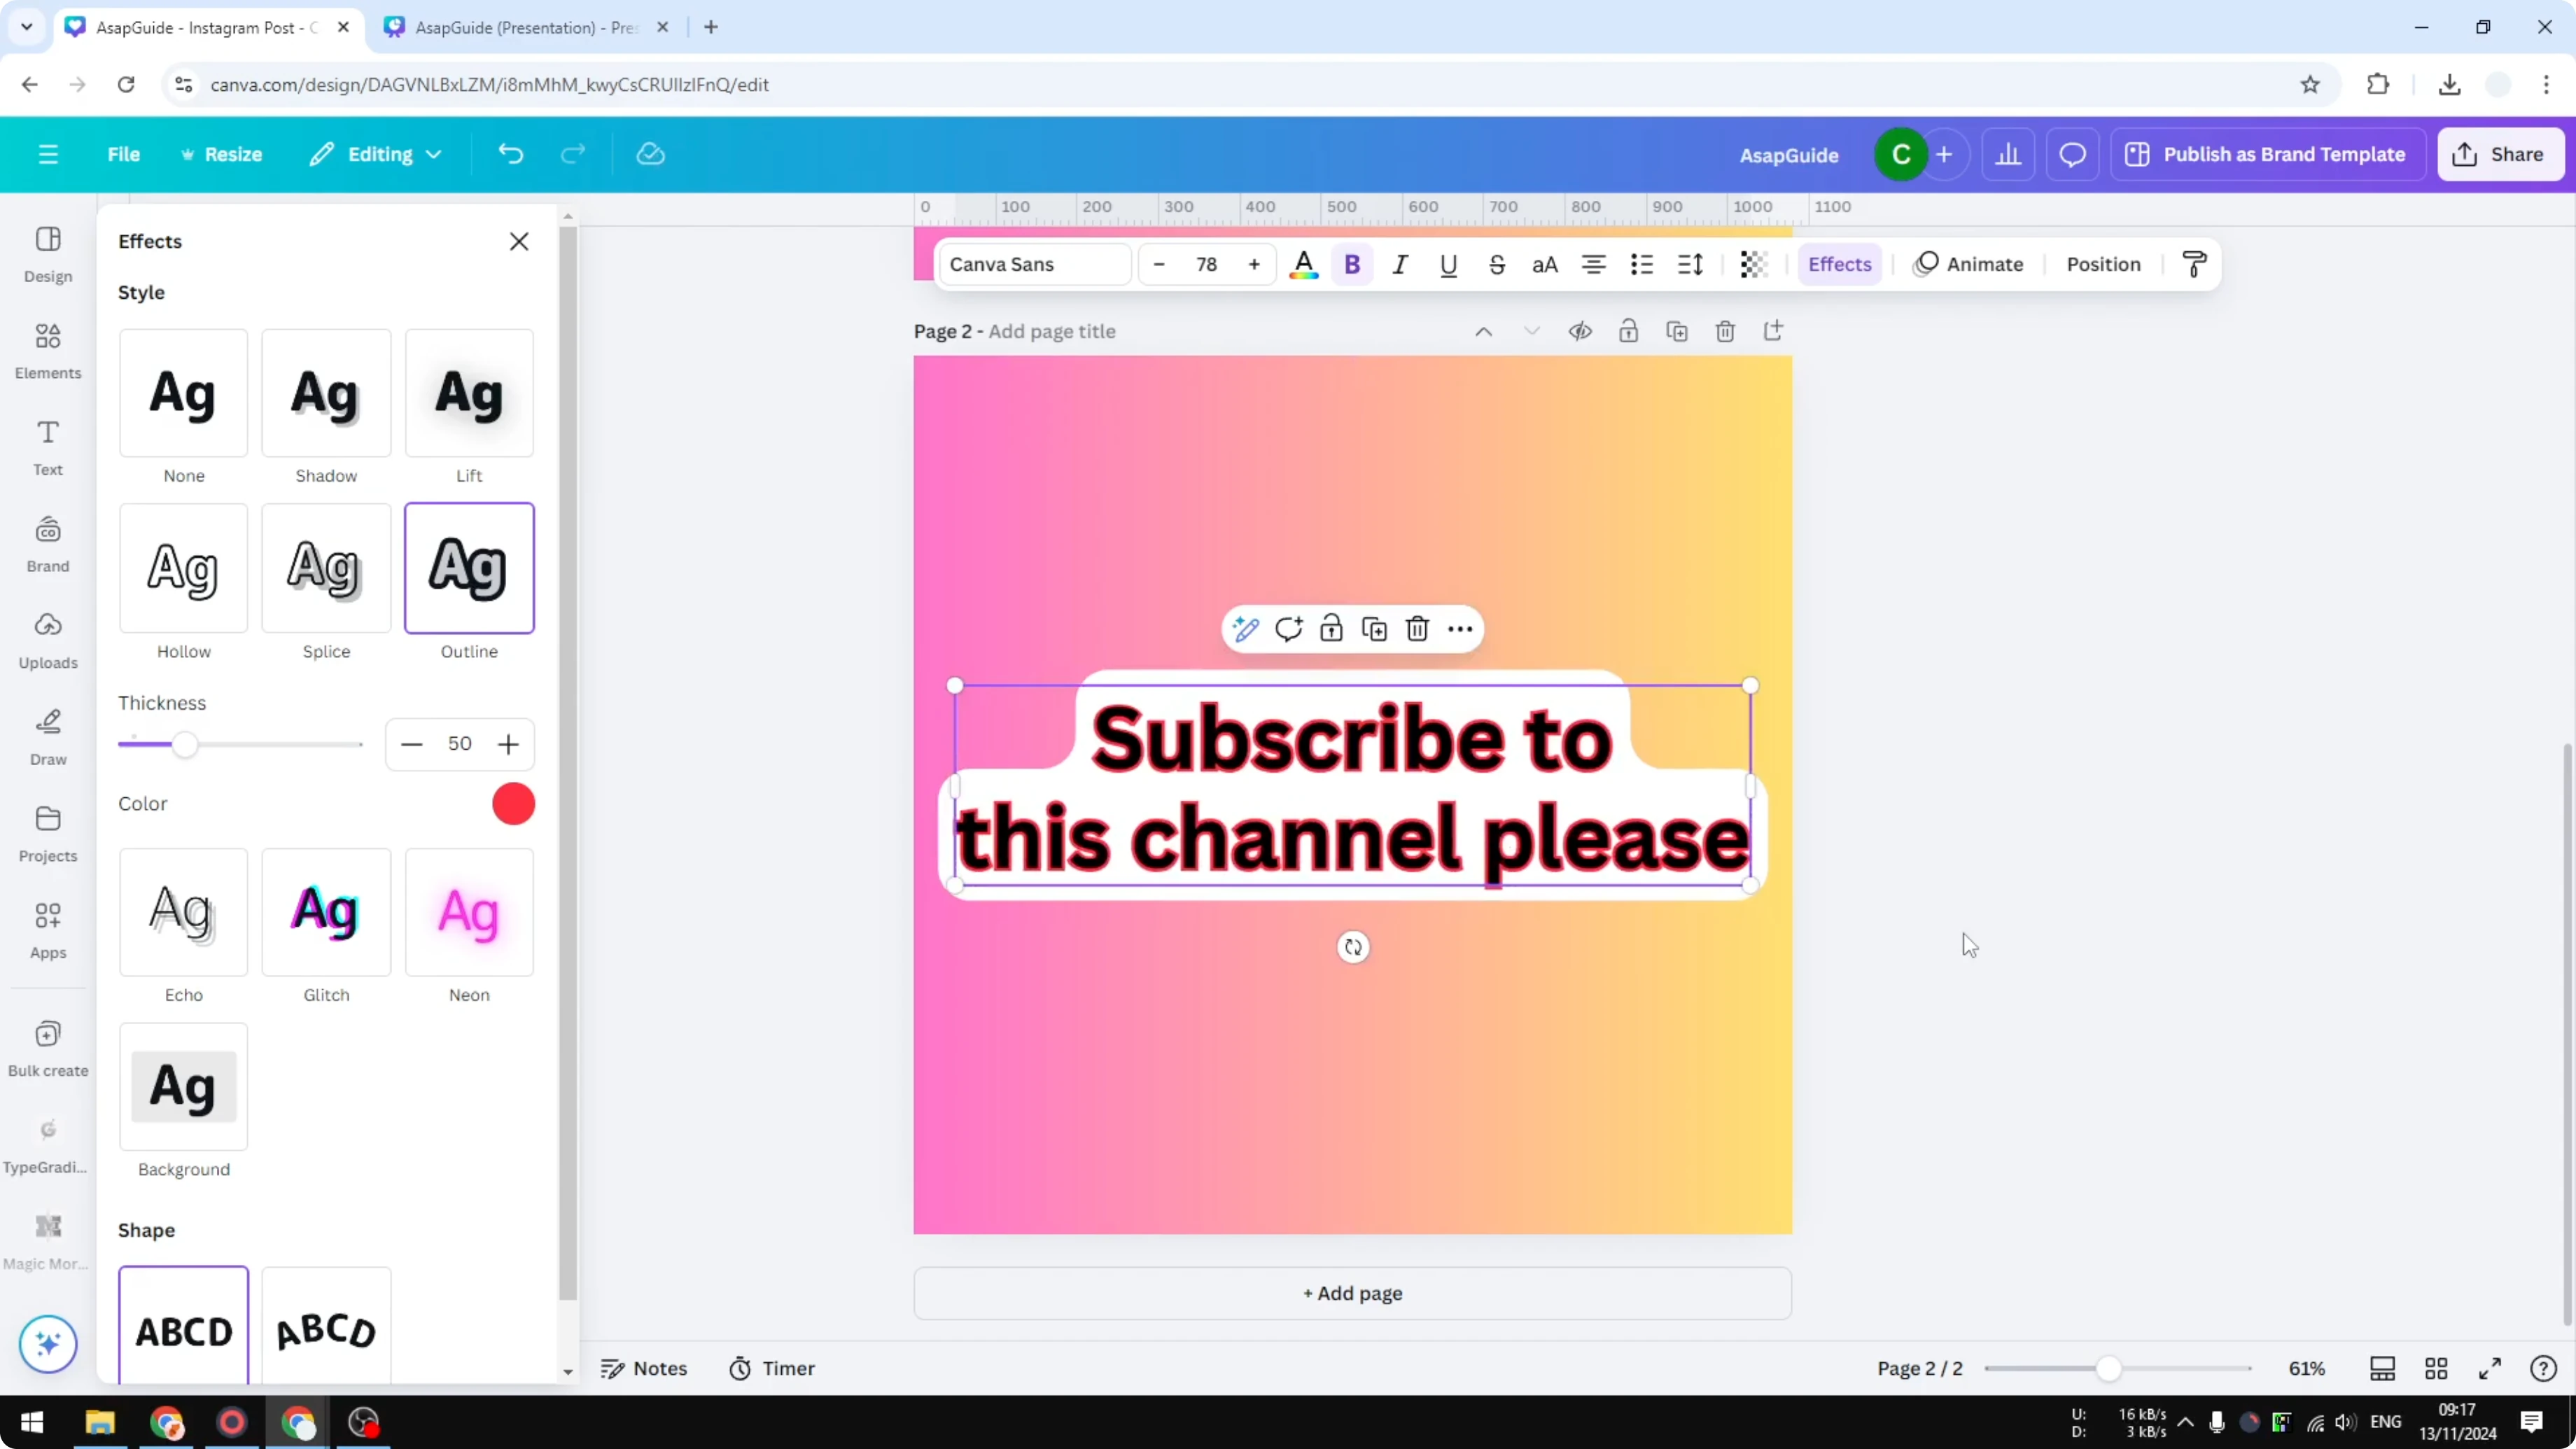Click the Add page button
The height and width of the screenshot is (1449, 2576).
tap(1352, 1292)
